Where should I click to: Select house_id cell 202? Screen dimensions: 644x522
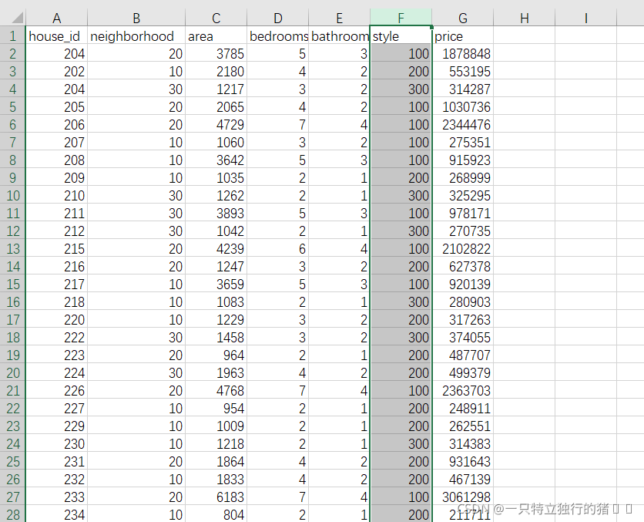pyautogui.click(x=57, y=71)
